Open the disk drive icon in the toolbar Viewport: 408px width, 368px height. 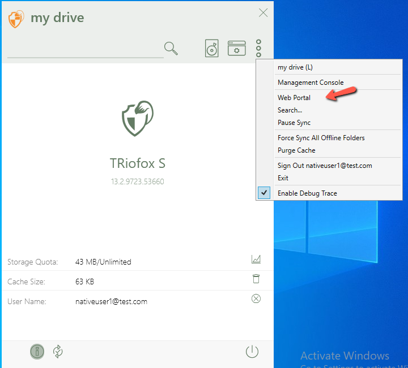[x=211, y=48]
